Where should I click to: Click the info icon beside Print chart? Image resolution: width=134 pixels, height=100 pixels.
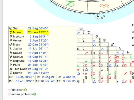pyautogui.click(x=26, y=90)
